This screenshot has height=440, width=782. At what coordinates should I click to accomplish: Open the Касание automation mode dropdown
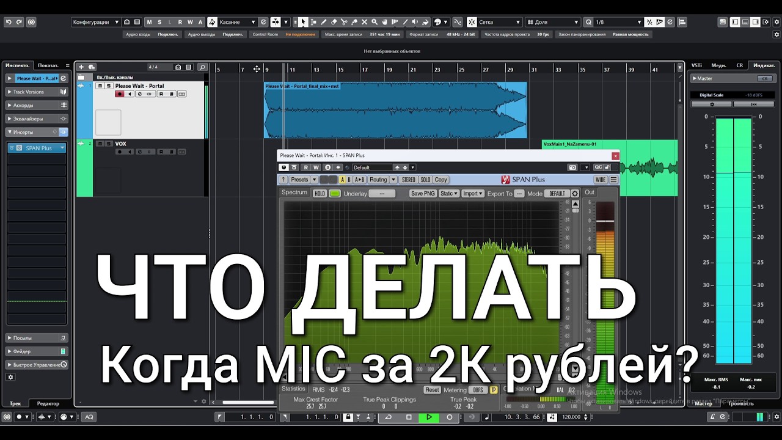237,22
